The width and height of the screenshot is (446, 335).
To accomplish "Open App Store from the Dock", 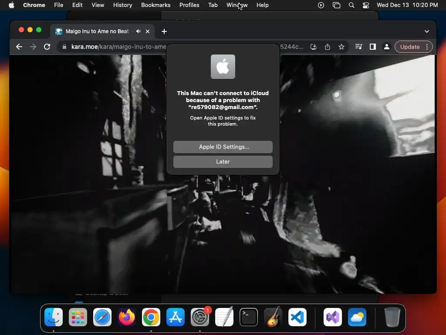I will click(x=176, y=317).
